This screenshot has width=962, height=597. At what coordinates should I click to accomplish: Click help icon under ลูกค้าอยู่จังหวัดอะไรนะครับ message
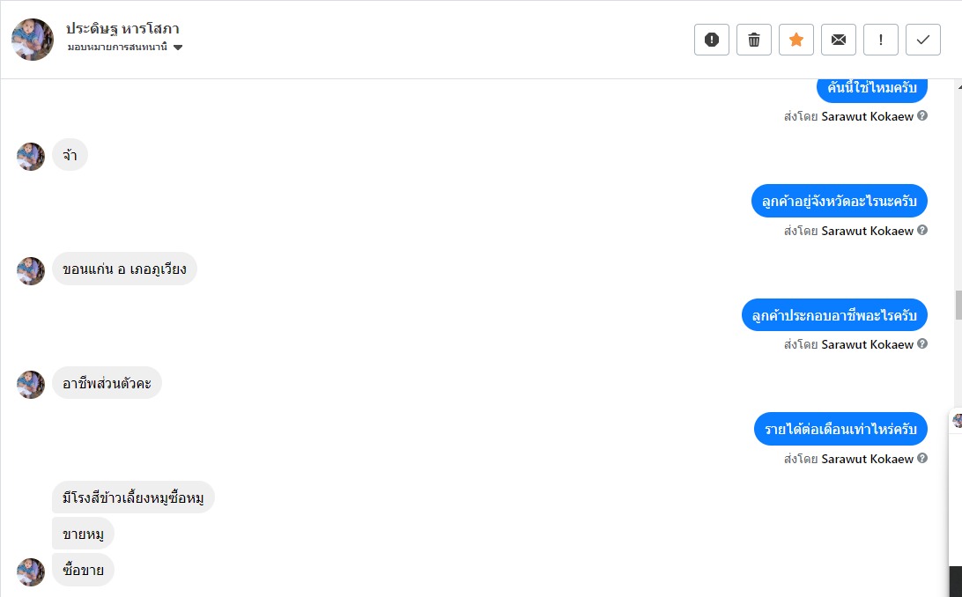(x=922, y=231)
